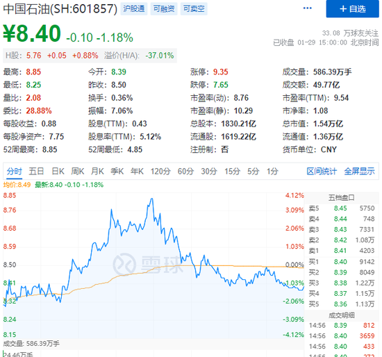Switch to the 120分 interval tab
The image size is (382, 357).
(160, 172)
